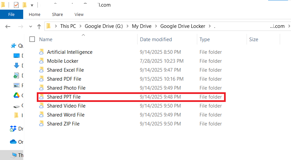The width and height of the screenshot is (291, 160).
Task: Sort by the Date modified column header
Action: [156, 39]
